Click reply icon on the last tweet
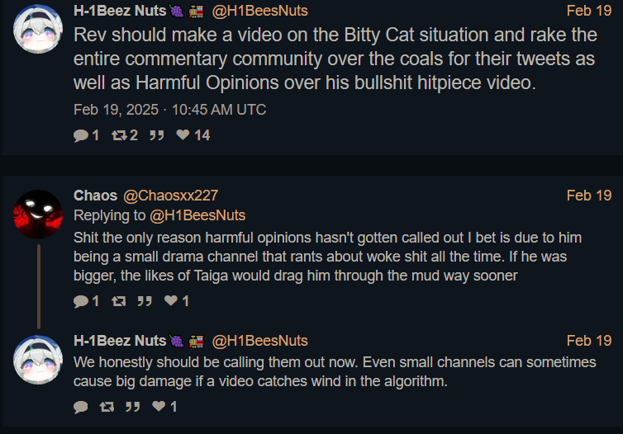The image size is (623, 434). click(81, 407)
